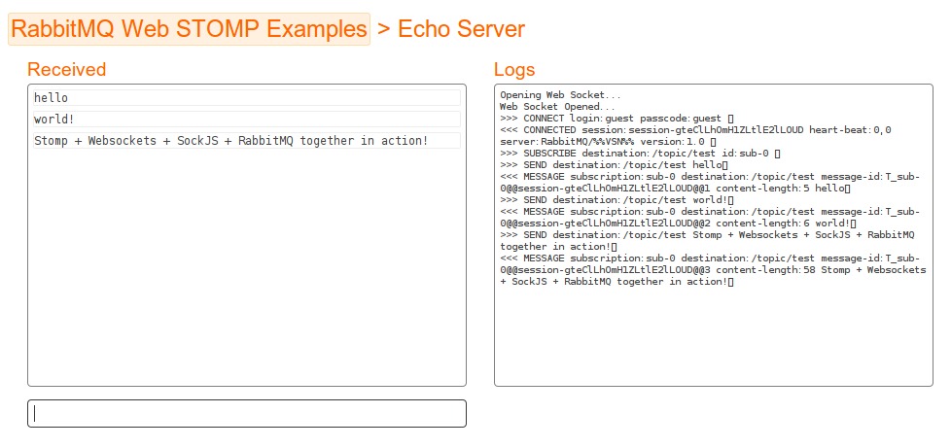The height and width of the screenshot is (448, 951).
Task: Select the "world!" received message row
Action: point(245,120)
